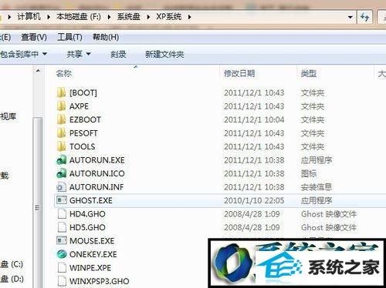Open the address bar history dropdown
This screenshot has width=386, height=288.
pos(350,17)
